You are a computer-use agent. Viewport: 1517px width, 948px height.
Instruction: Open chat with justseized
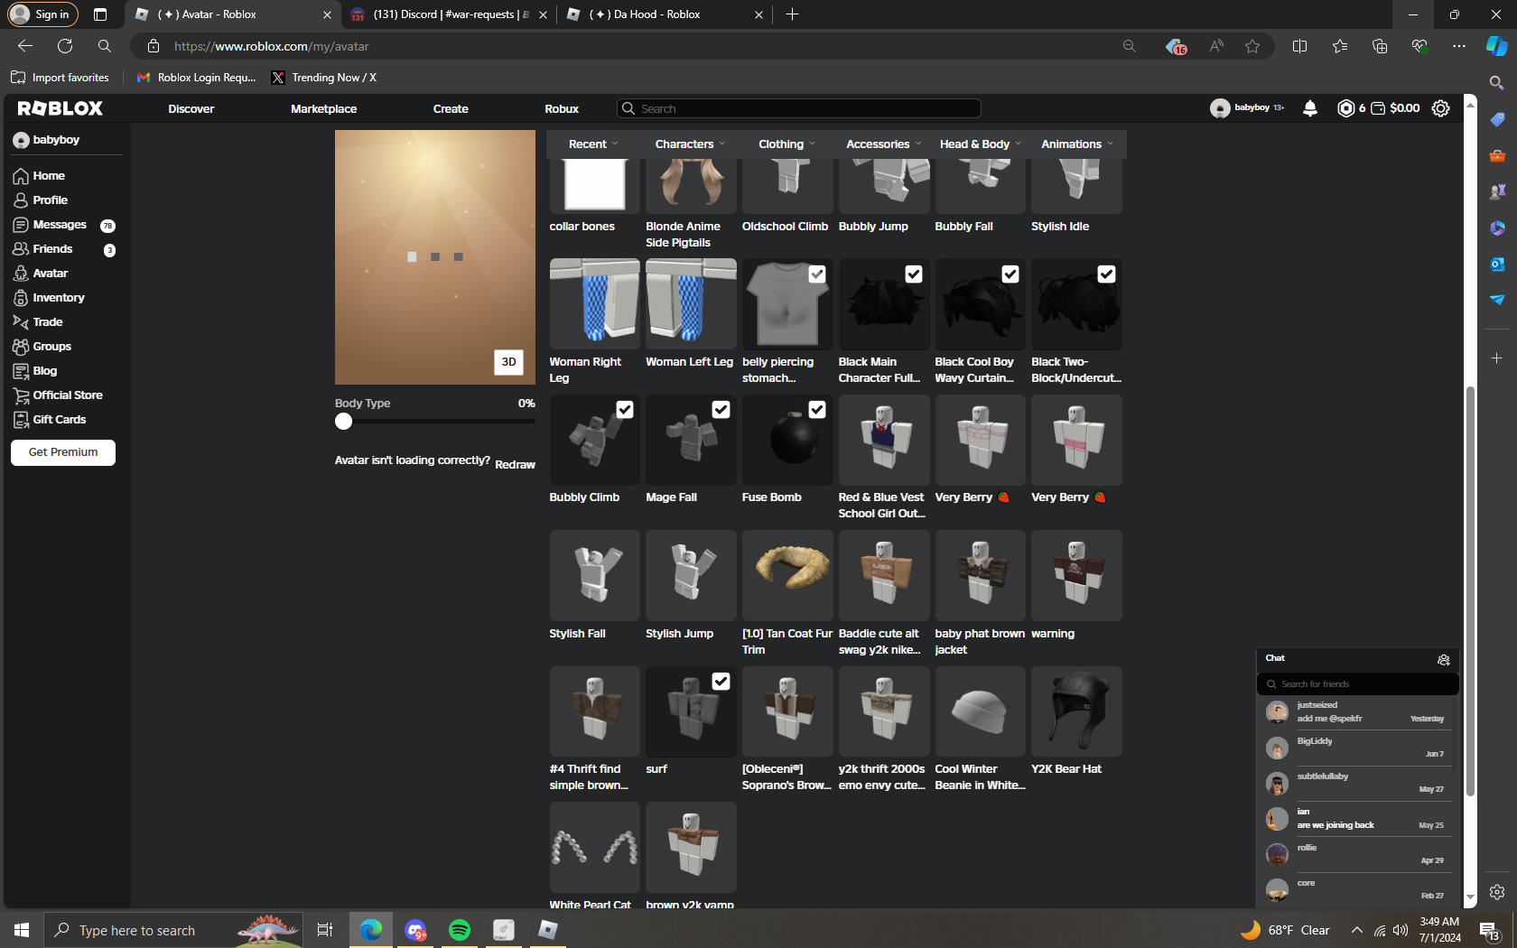pos(1357,712)
